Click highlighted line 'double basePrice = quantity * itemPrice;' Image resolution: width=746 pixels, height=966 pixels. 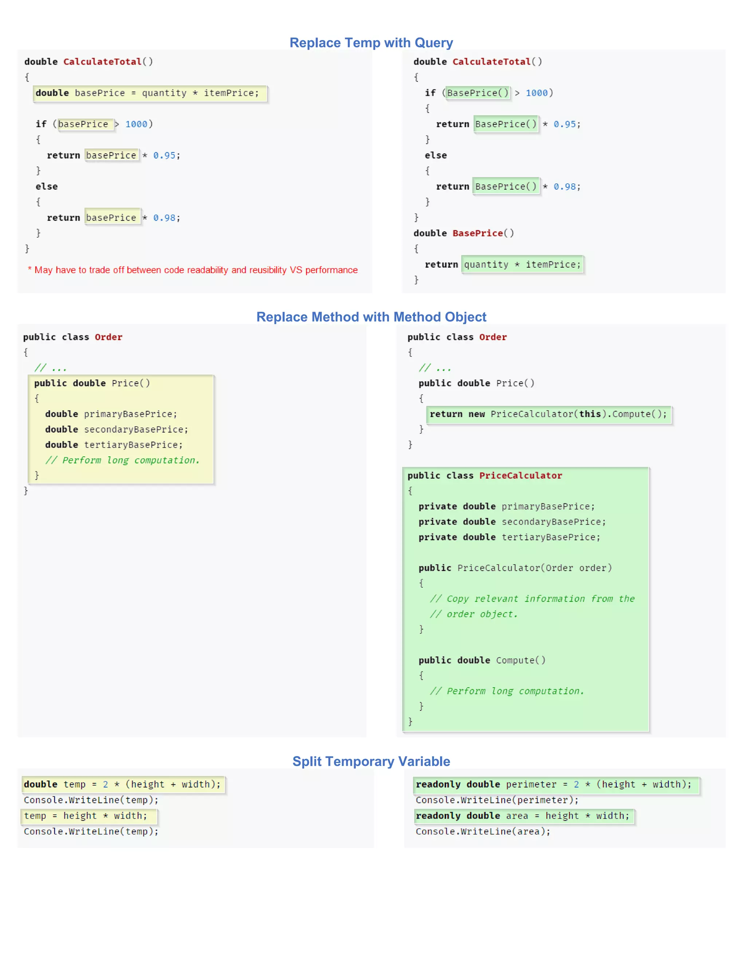(150, 93)
